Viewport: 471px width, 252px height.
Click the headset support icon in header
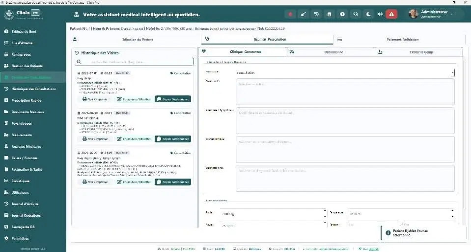click(356, 14)
